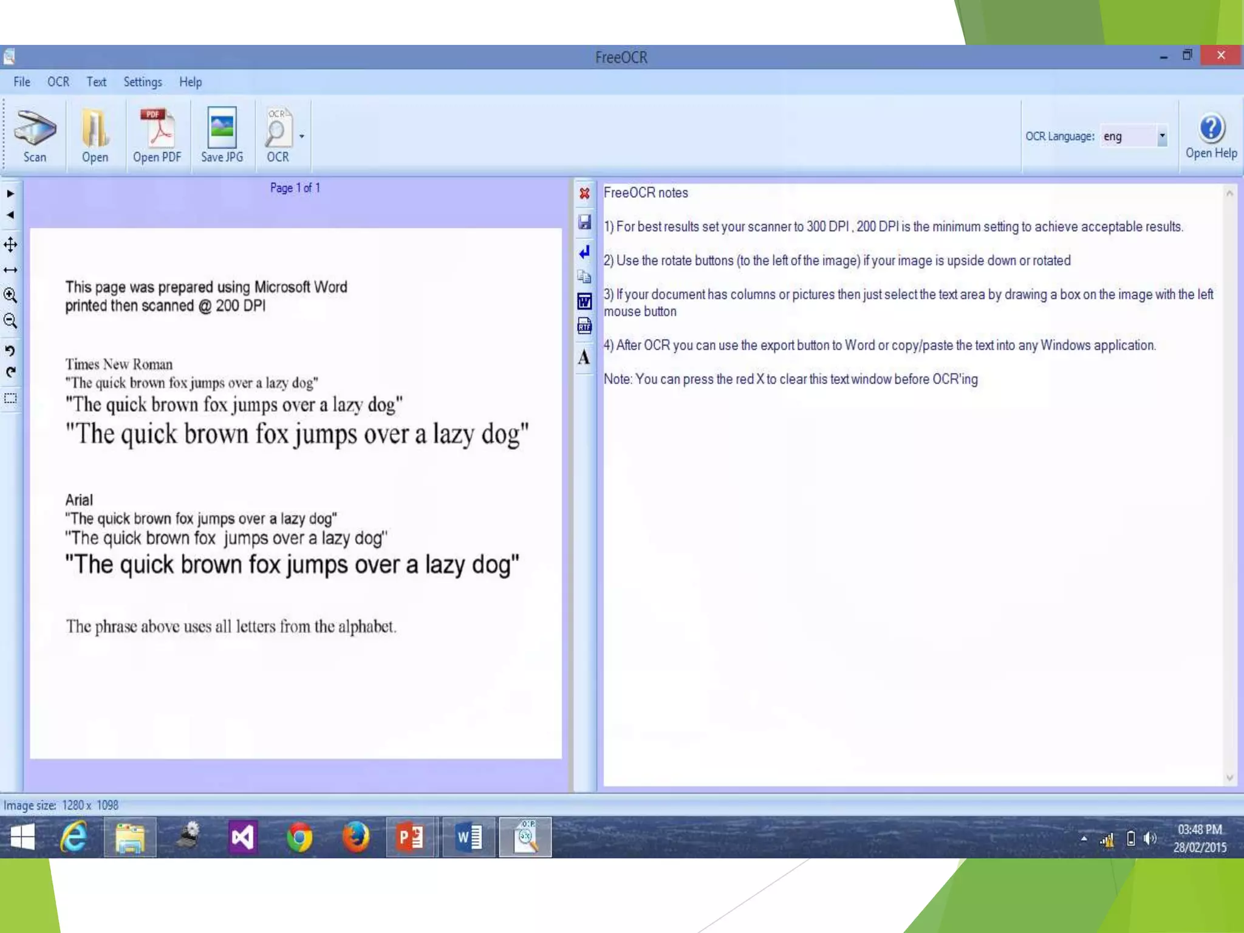The image size is (1244, 933).
Task: Export text to Word icon
Action: coord(584,301)
